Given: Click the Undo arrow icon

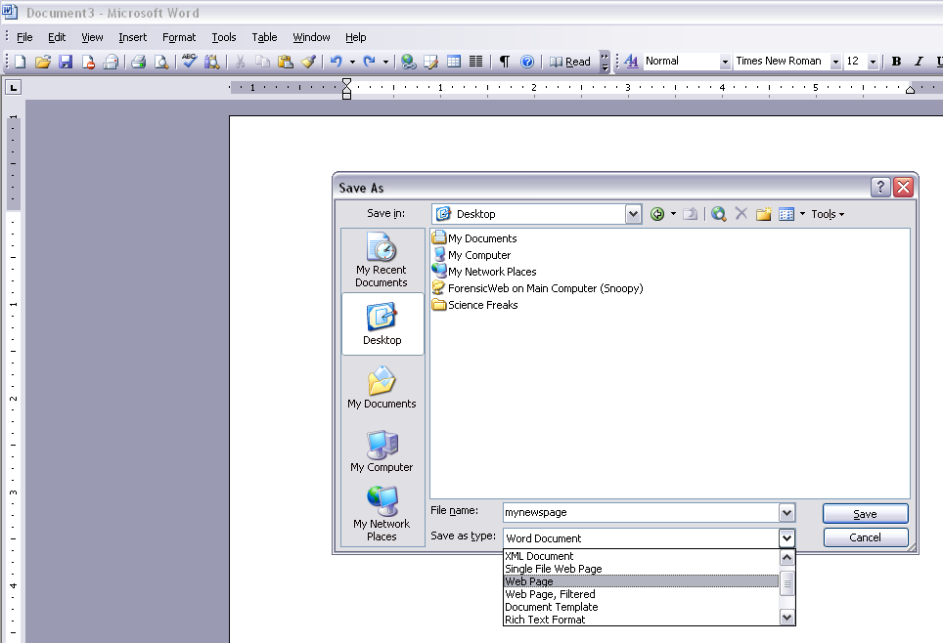Looking at the screenshot, I should click(337, 62).
